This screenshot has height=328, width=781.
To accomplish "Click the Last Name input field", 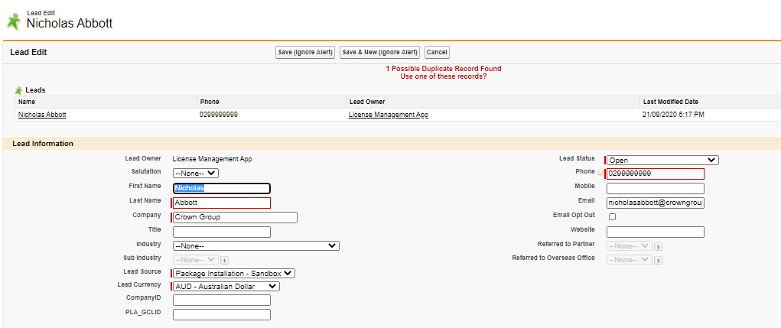I will (x=222, y=203).
